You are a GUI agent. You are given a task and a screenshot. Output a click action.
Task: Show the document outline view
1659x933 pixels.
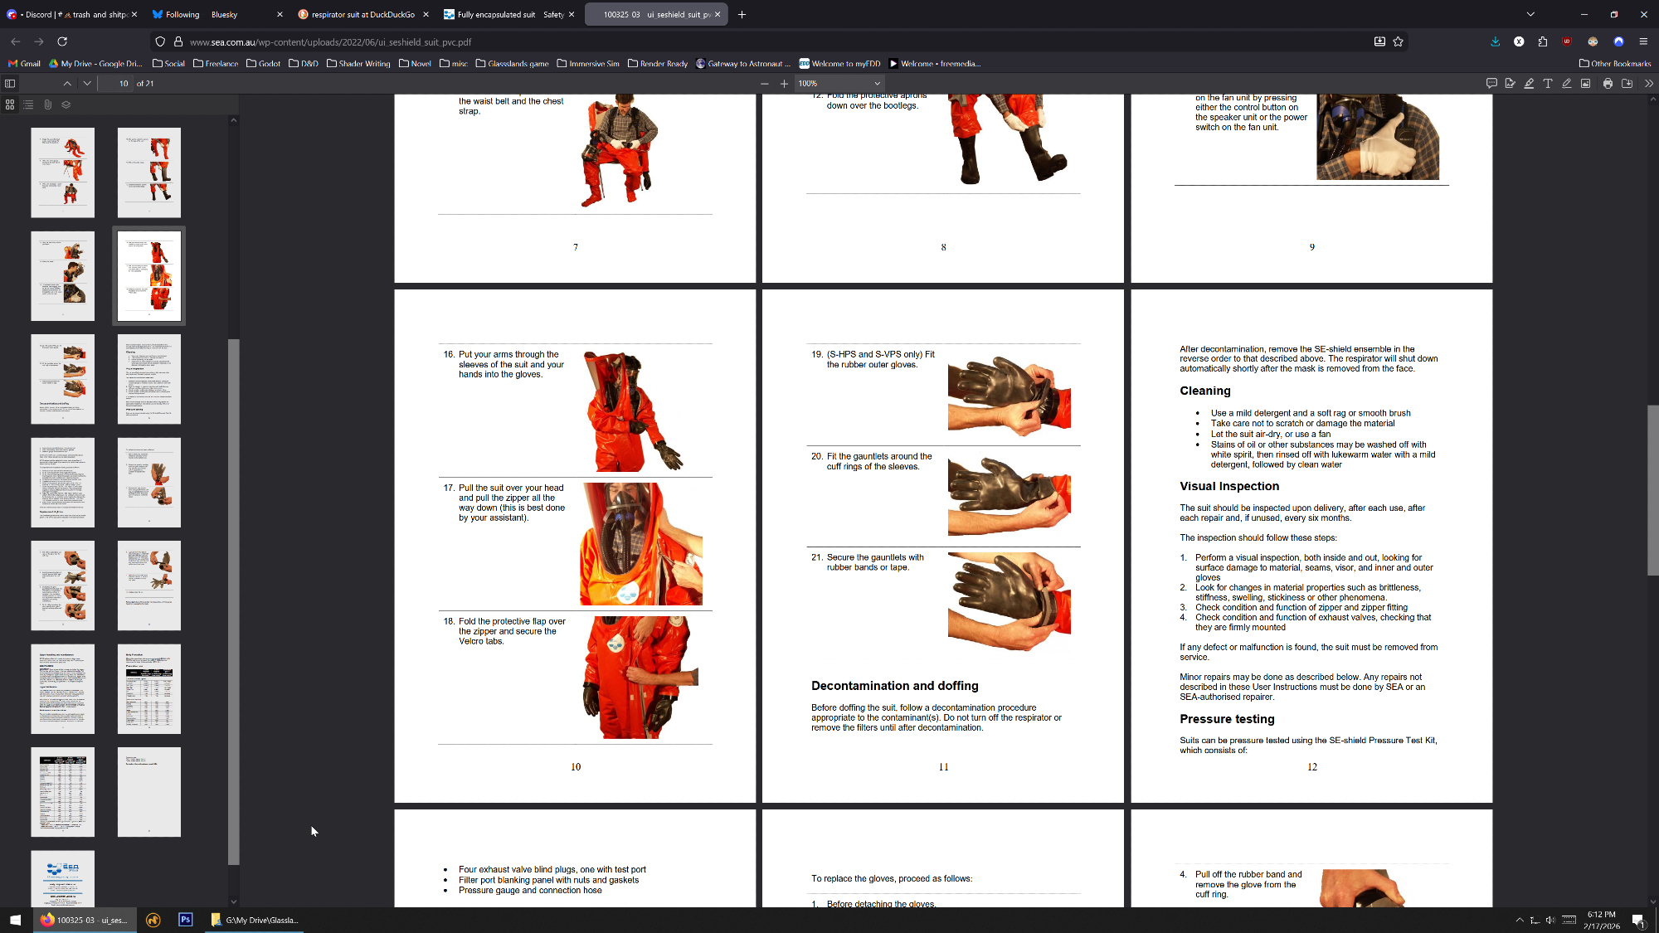[x=28, y=104]
